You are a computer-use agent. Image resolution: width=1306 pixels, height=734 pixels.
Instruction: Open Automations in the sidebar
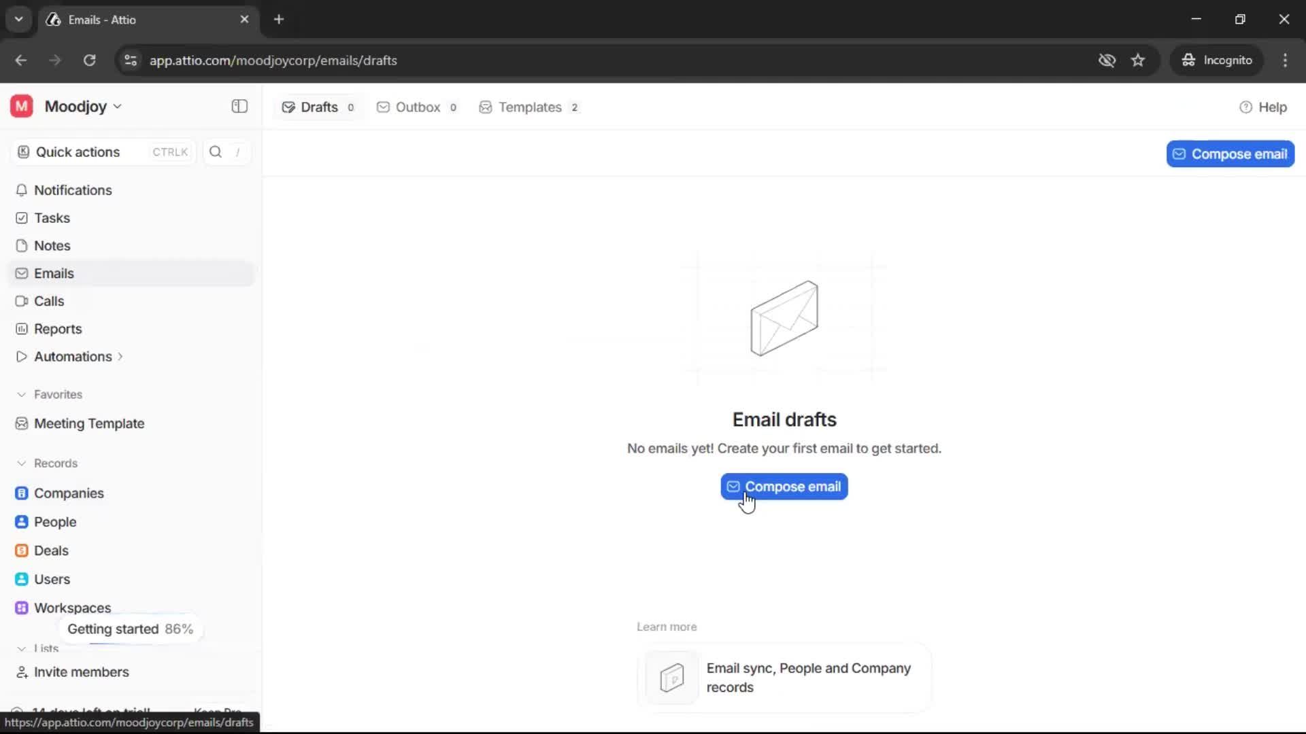click(73, 357)
